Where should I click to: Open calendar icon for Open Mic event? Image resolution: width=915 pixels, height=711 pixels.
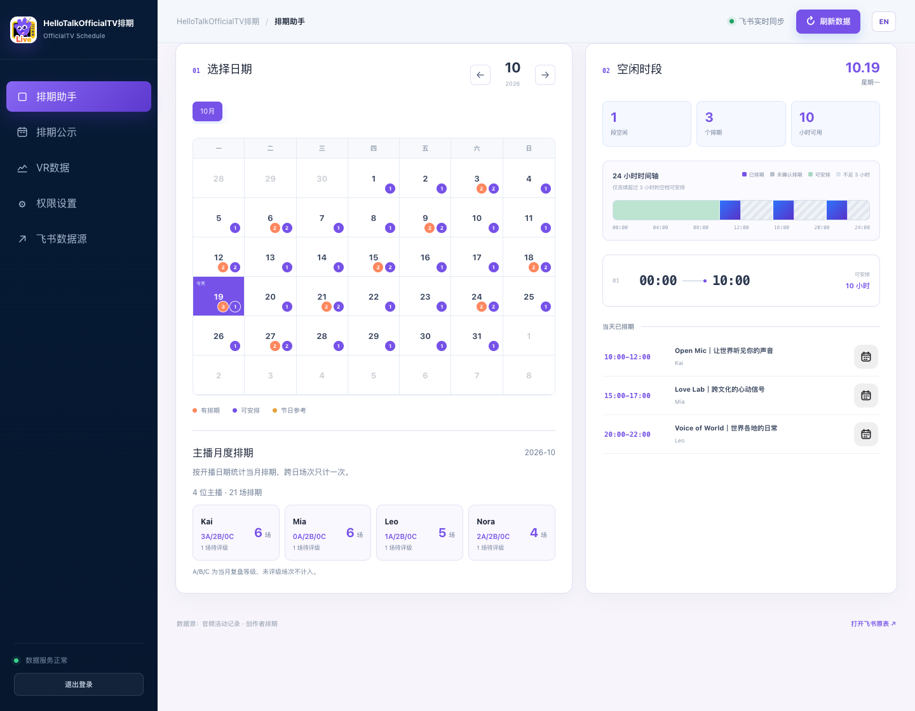point(866,357)
